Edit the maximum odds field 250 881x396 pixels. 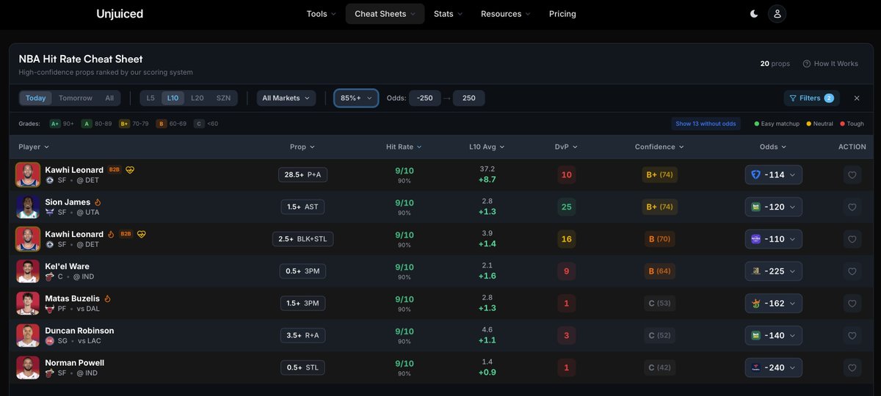coord(468,98)
